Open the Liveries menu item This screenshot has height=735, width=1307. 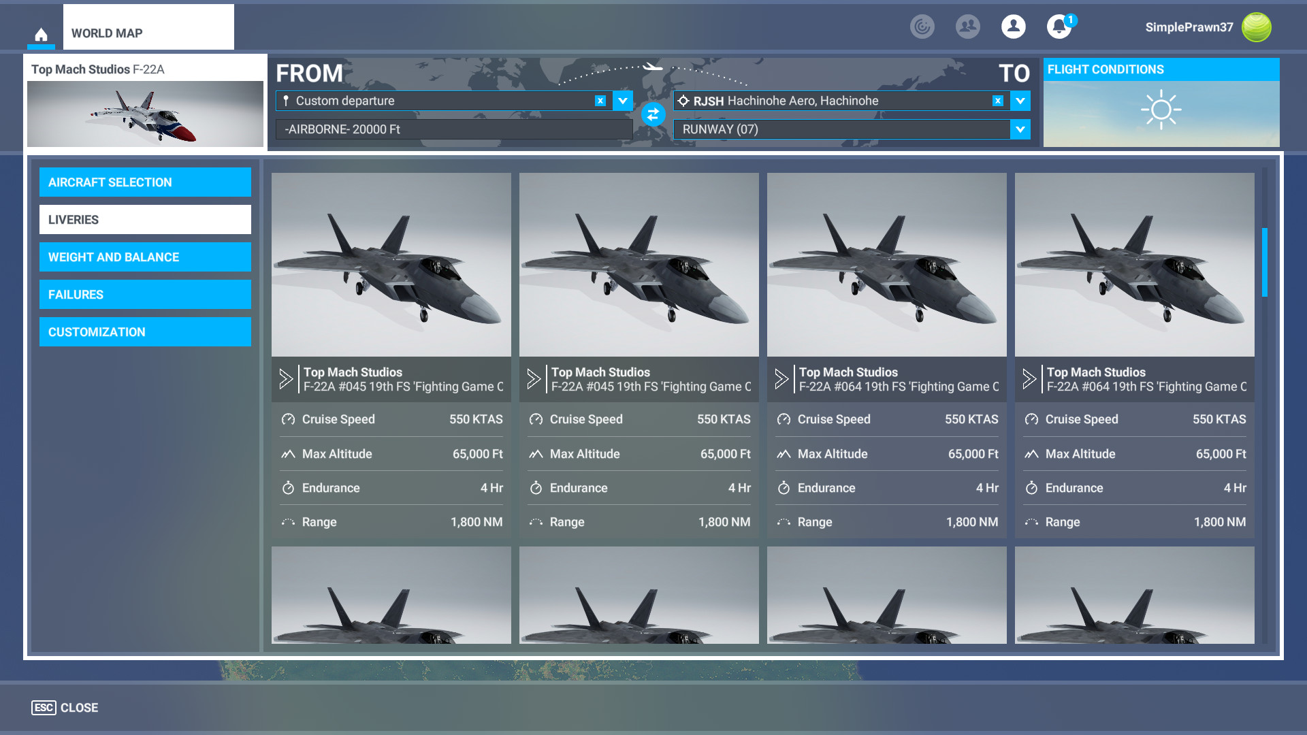click(x=145, y=220)
